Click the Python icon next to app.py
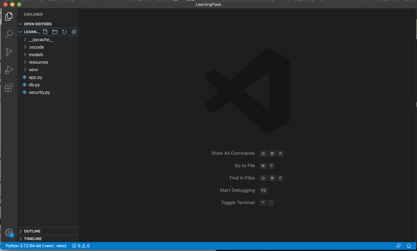 (x=25, y=77)
